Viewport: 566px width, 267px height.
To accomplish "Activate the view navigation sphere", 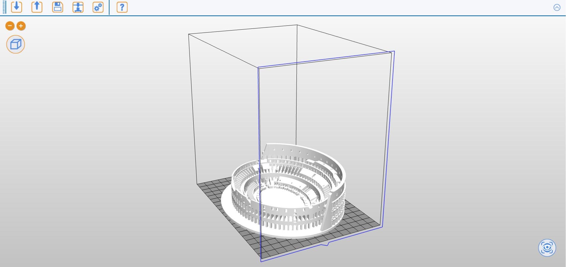I will (x=547, y=248).
